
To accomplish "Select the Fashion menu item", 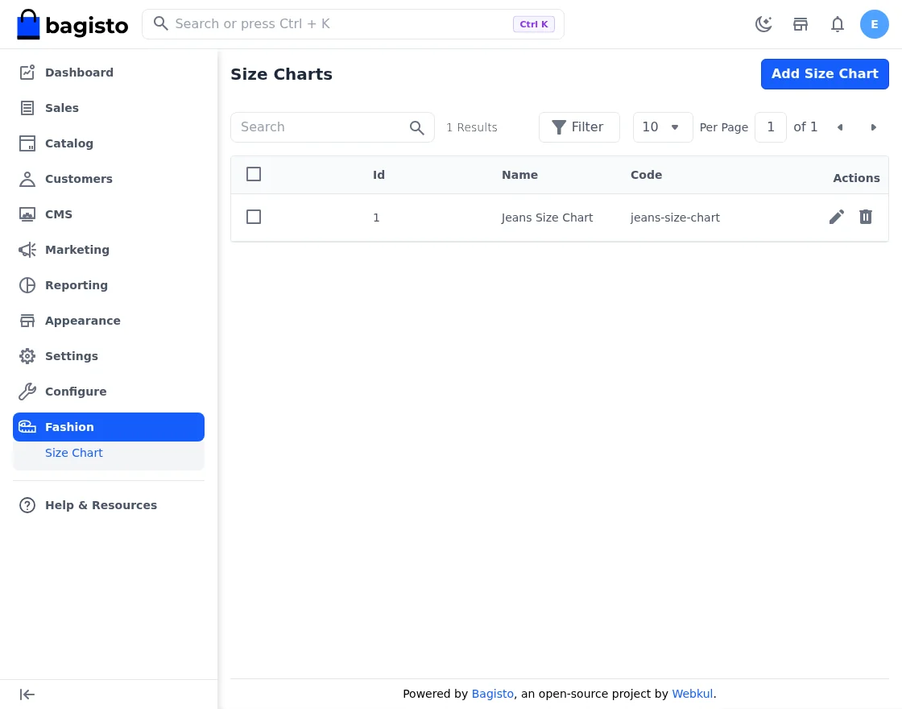I will click(x=109, y=427).
